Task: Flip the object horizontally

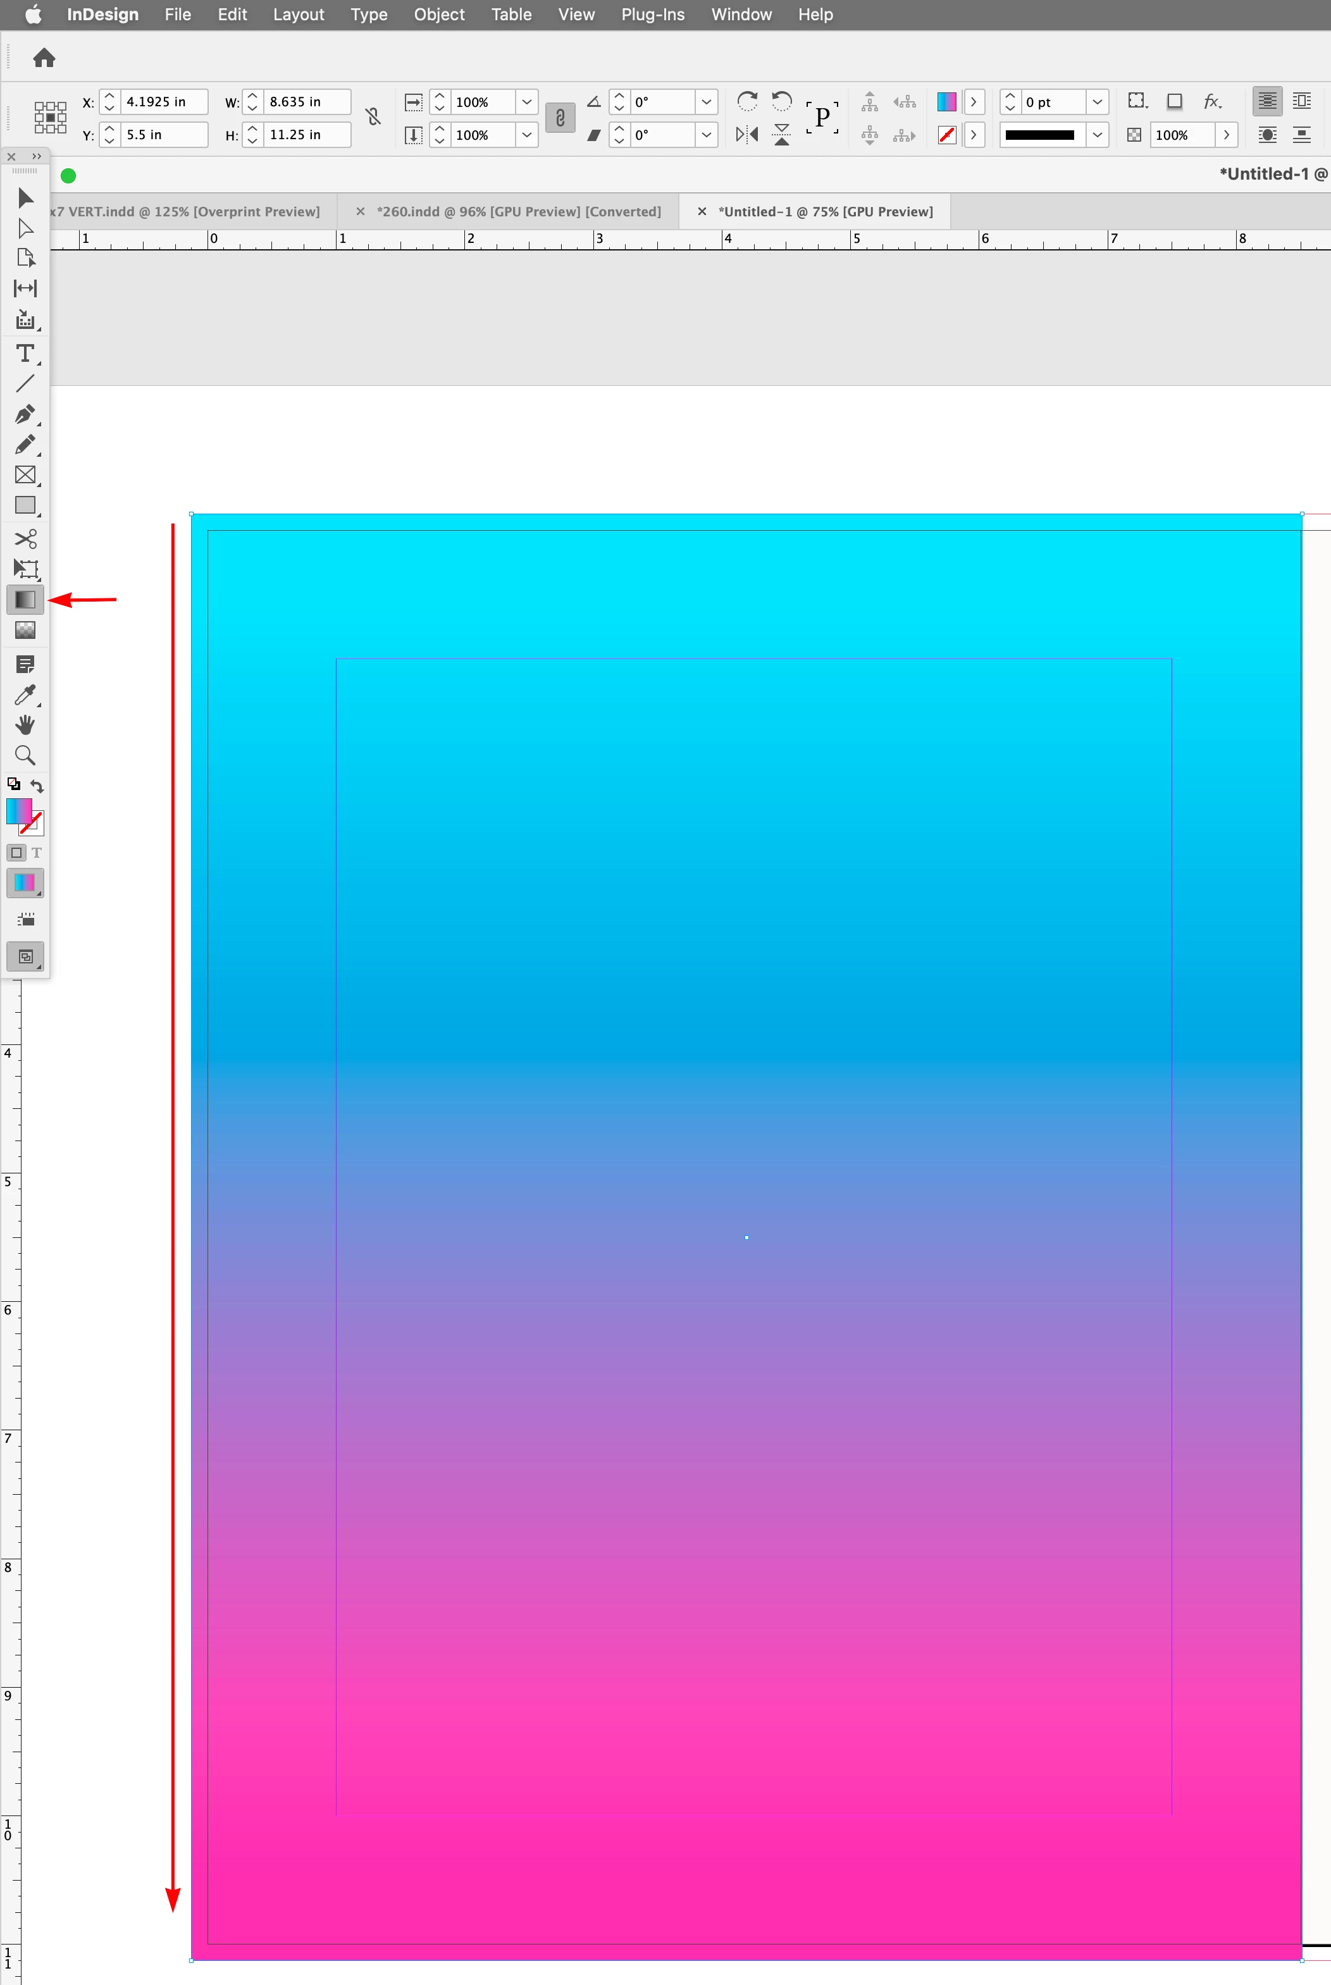Action: (x=747, y=135)
